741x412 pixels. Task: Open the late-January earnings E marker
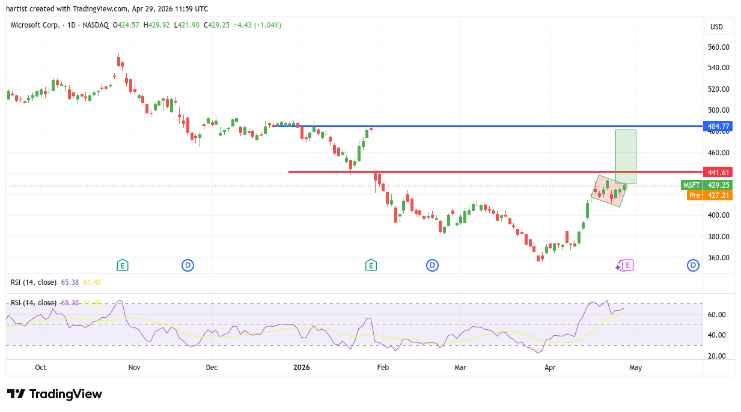click(371, 265)
